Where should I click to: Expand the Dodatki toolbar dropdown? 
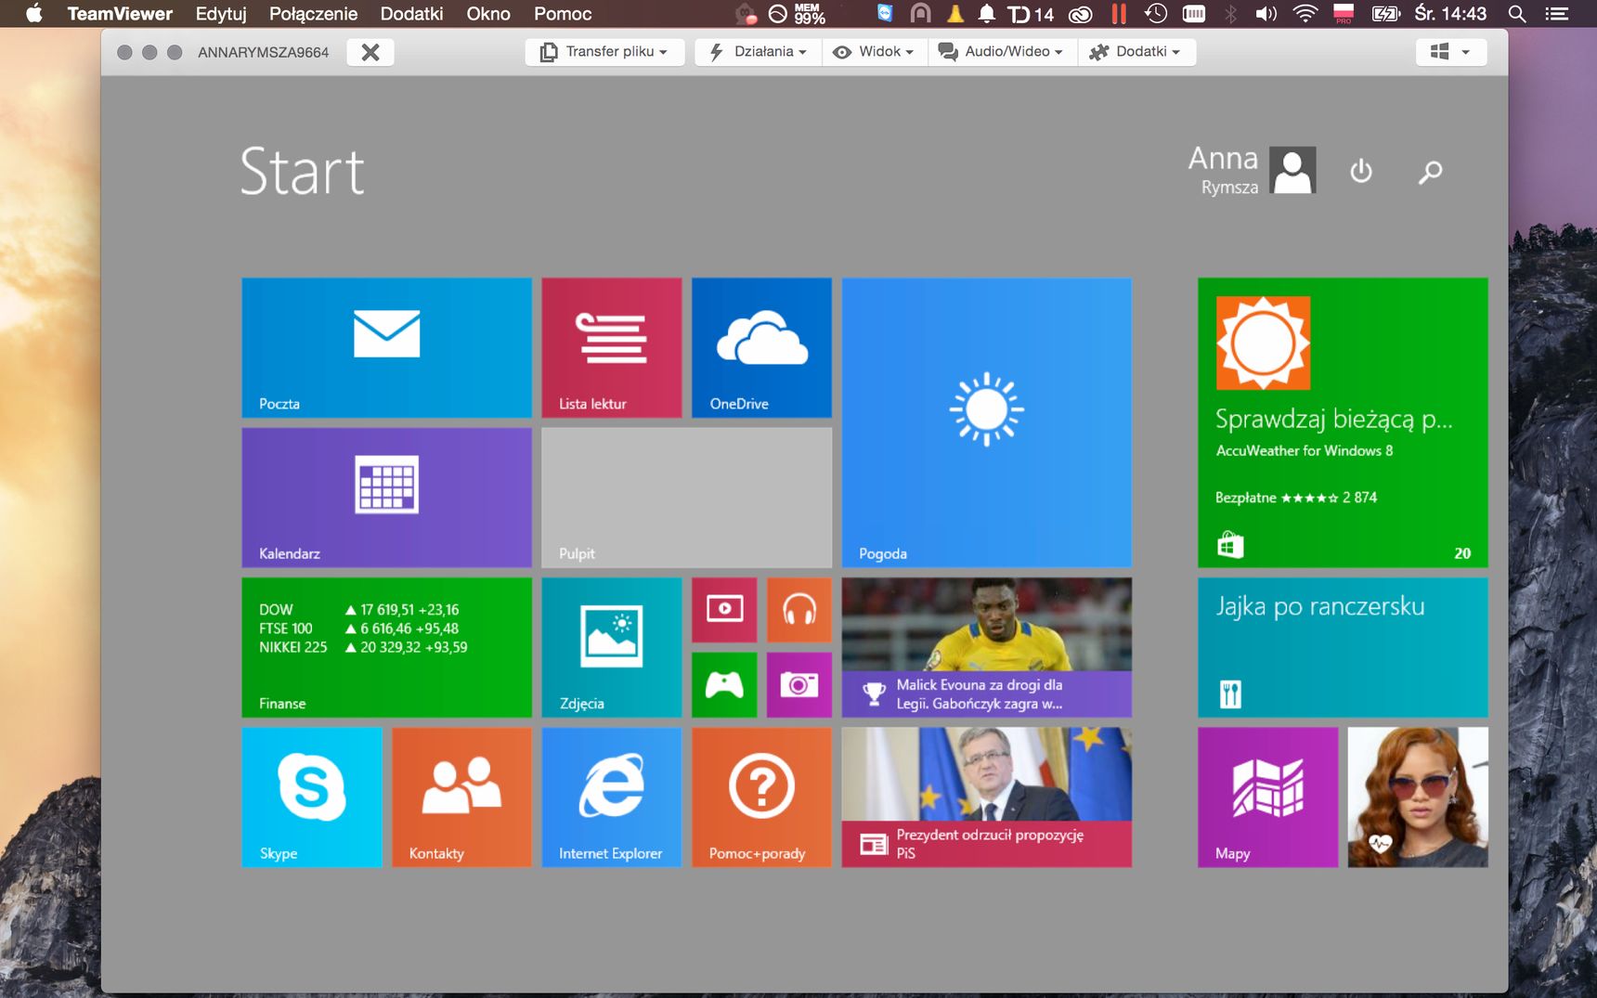point(1136,52)
